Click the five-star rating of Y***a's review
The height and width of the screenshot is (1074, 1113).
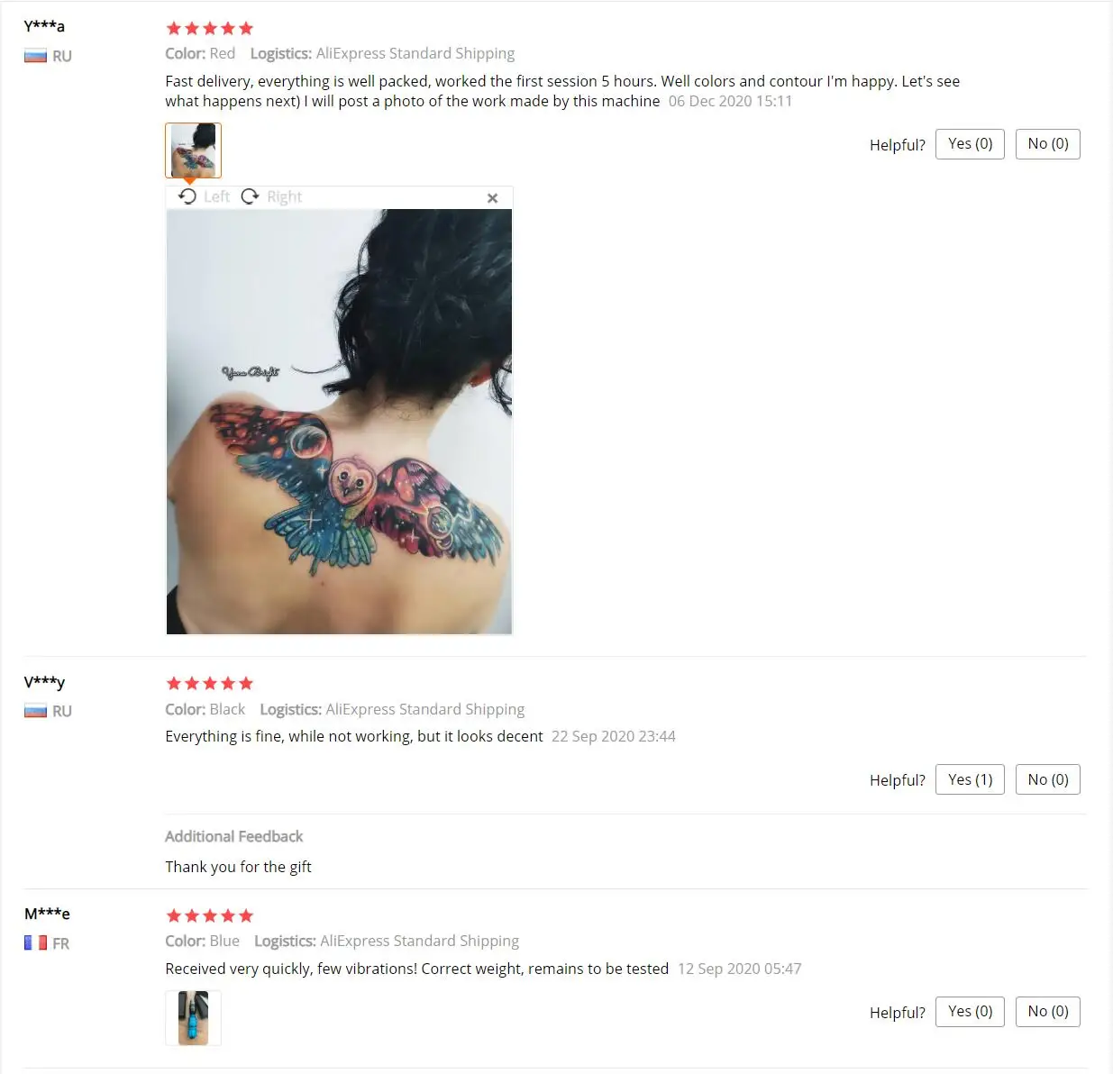pos(210,28)
